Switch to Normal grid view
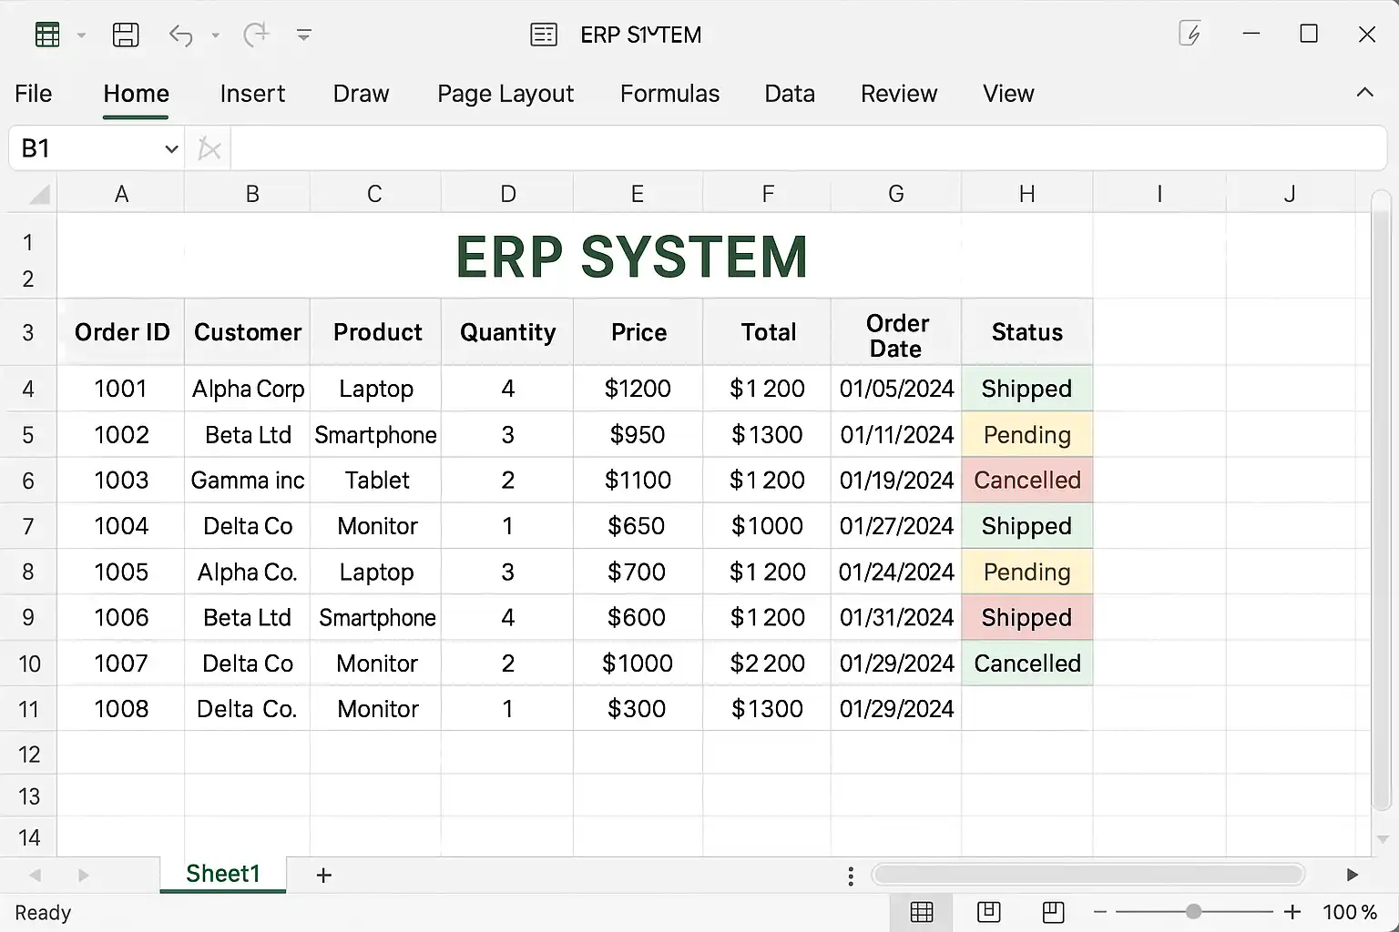 click(x=922, y=911)
